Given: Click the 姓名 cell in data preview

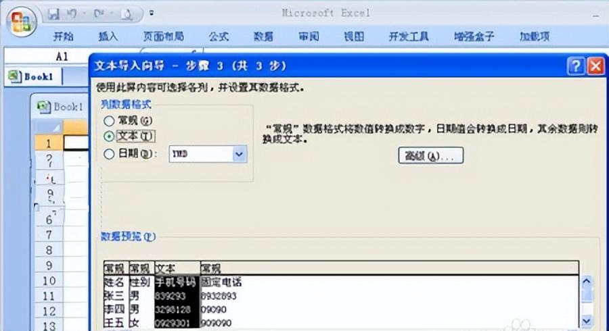Looking at the screenshot, I should pyautogui.click(x=114, y=282).
